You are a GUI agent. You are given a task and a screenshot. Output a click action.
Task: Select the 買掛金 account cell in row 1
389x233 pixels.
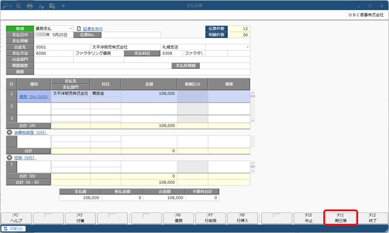106,94
